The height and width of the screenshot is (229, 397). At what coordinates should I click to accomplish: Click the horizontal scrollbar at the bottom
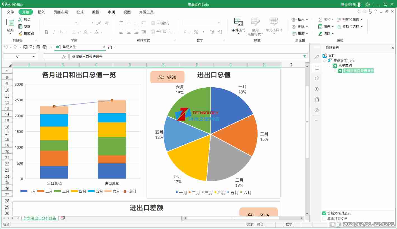tap(233, 218)
